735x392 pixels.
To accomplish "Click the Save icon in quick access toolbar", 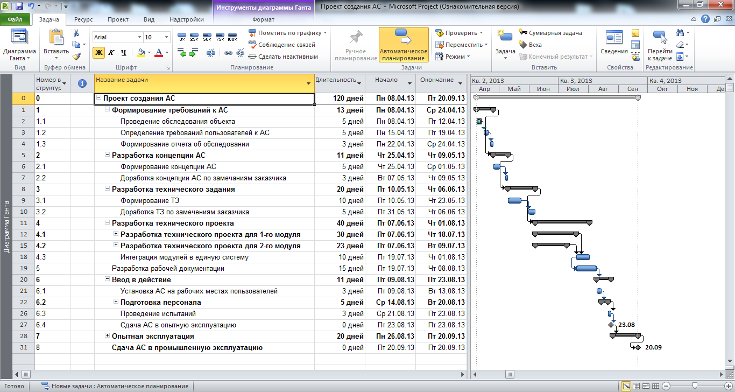I will click(x=19, y=6).
